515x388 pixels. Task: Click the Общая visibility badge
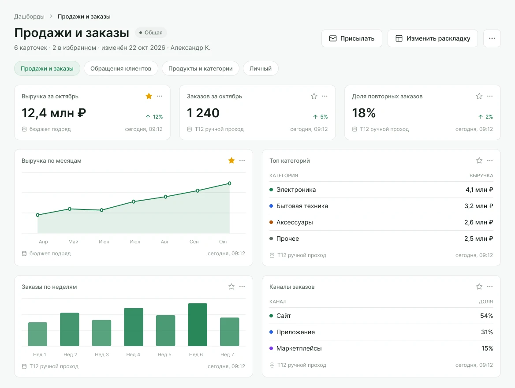pyautogui.click(x=151, y=33)
